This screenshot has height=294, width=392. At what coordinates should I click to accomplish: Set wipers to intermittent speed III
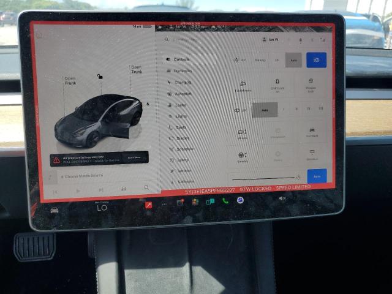tap(309, 109)
